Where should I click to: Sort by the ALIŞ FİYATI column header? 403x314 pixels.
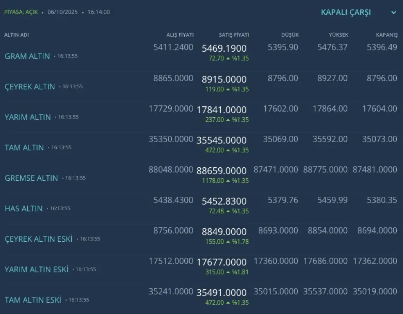(180, 35)
